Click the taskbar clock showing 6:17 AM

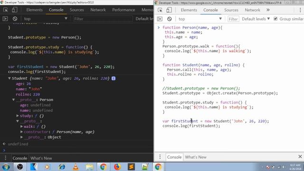pyautogui.click(x=295, y=167)
